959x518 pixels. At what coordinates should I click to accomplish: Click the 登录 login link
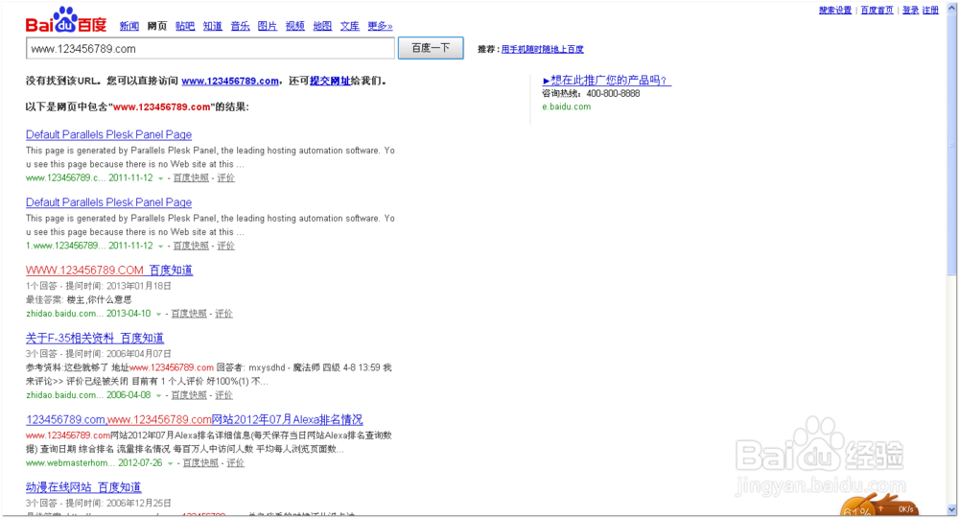tap(910, 11)
